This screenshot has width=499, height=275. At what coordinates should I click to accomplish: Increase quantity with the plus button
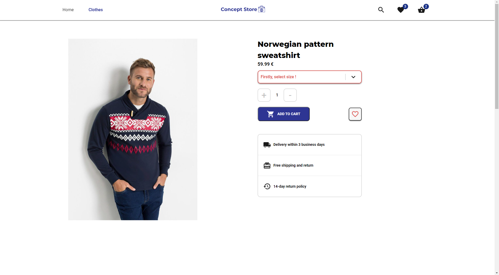tap(264, 95)
